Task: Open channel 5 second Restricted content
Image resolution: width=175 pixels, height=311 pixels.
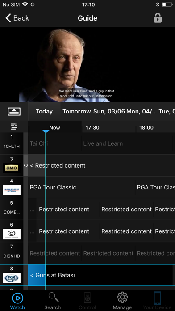Action: 126,210
